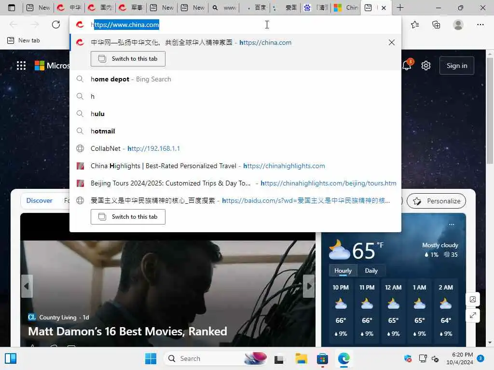Screen dimensions: 494x370
Task: Click the profile avatar icon
Action: click(458, 25)
